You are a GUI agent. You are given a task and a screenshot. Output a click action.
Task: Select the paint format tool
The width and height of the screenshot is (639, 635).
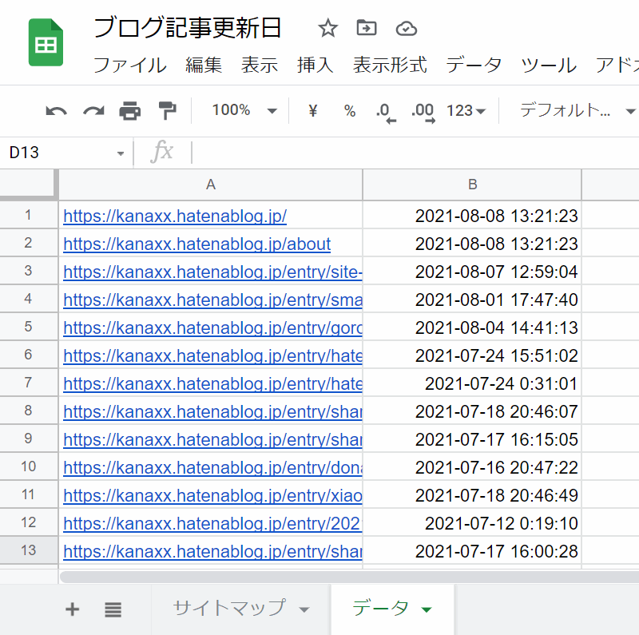(x=168, y=111)
